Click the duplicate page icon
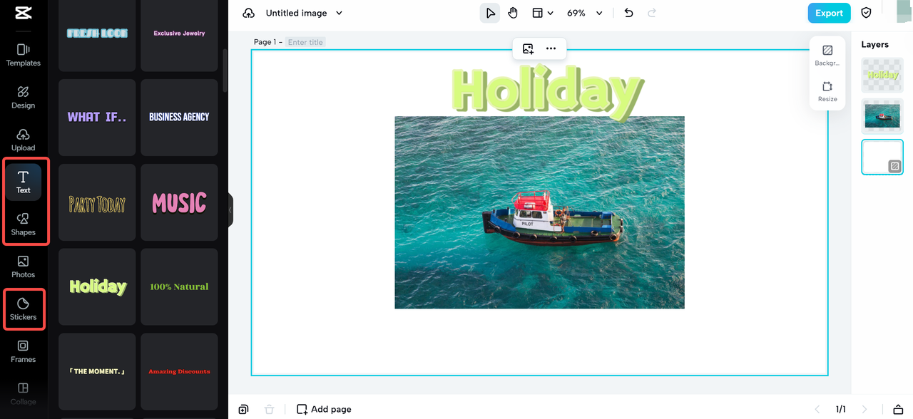 point(243,409)
